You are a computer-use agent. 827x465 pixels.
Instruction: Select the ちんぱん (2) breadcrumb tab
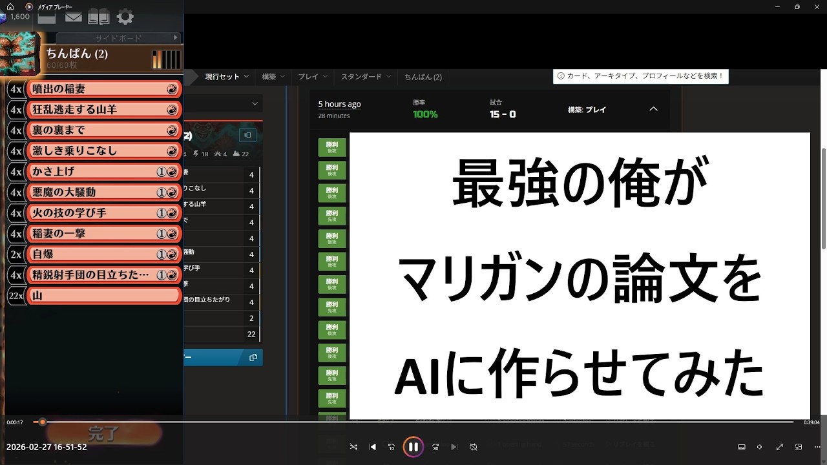423,76
